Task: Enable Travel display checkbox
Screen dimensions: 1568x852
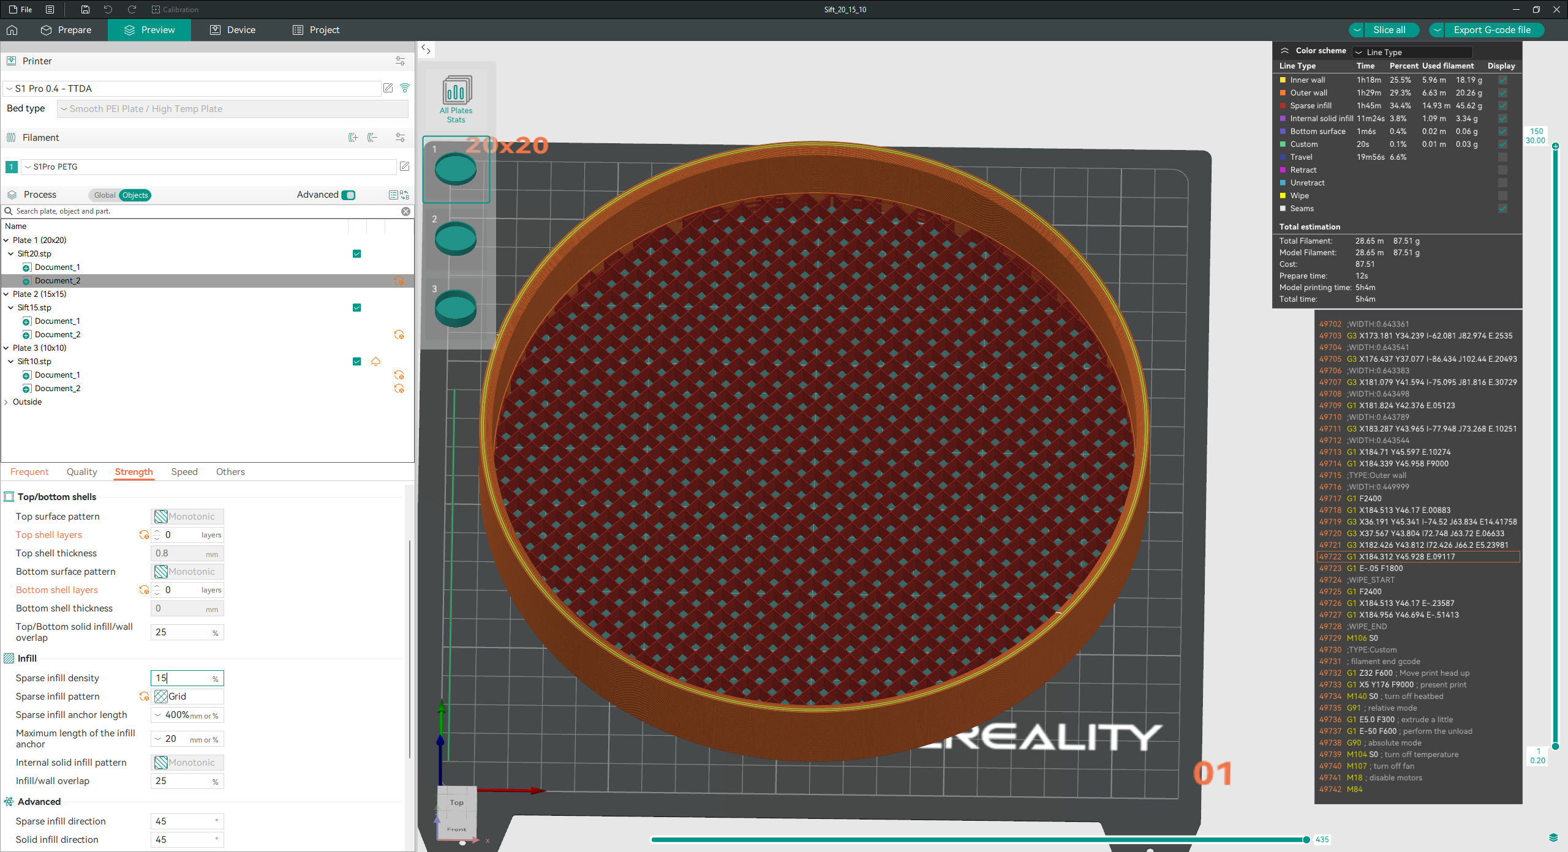Action: [x=1502, y=157]
